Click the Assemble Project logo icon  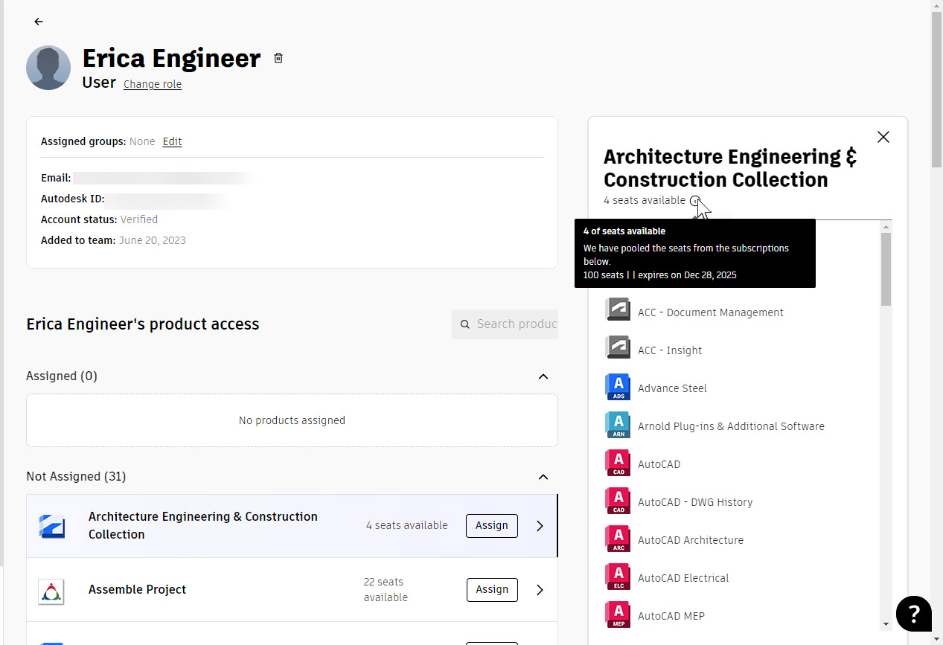tap(51, 592)
